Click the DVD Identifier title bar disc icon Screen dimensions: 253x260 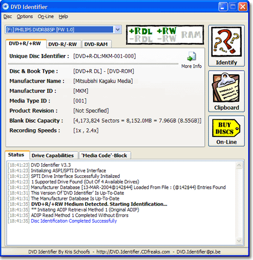click(6, 7)
